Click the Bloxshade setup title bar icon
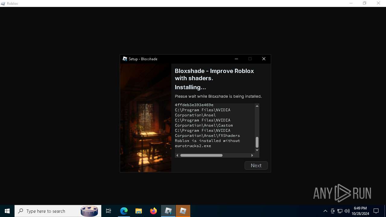The width and height of the screenshot is (386, 217). coord(125,59)
